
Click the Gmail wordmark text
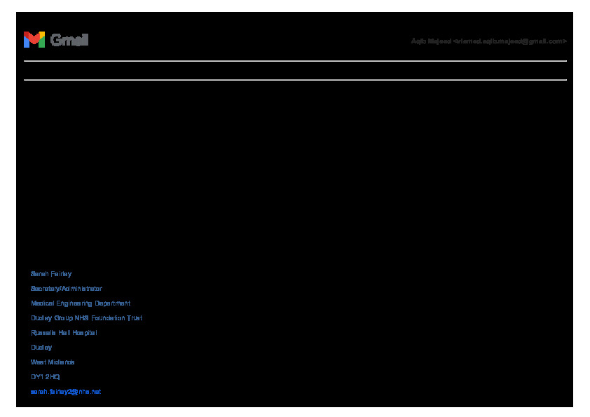69,41
